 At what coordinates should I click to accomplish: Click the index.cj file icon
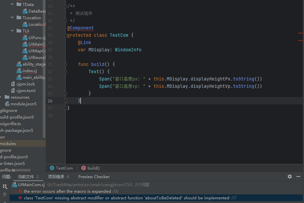(x=19, y=71)
